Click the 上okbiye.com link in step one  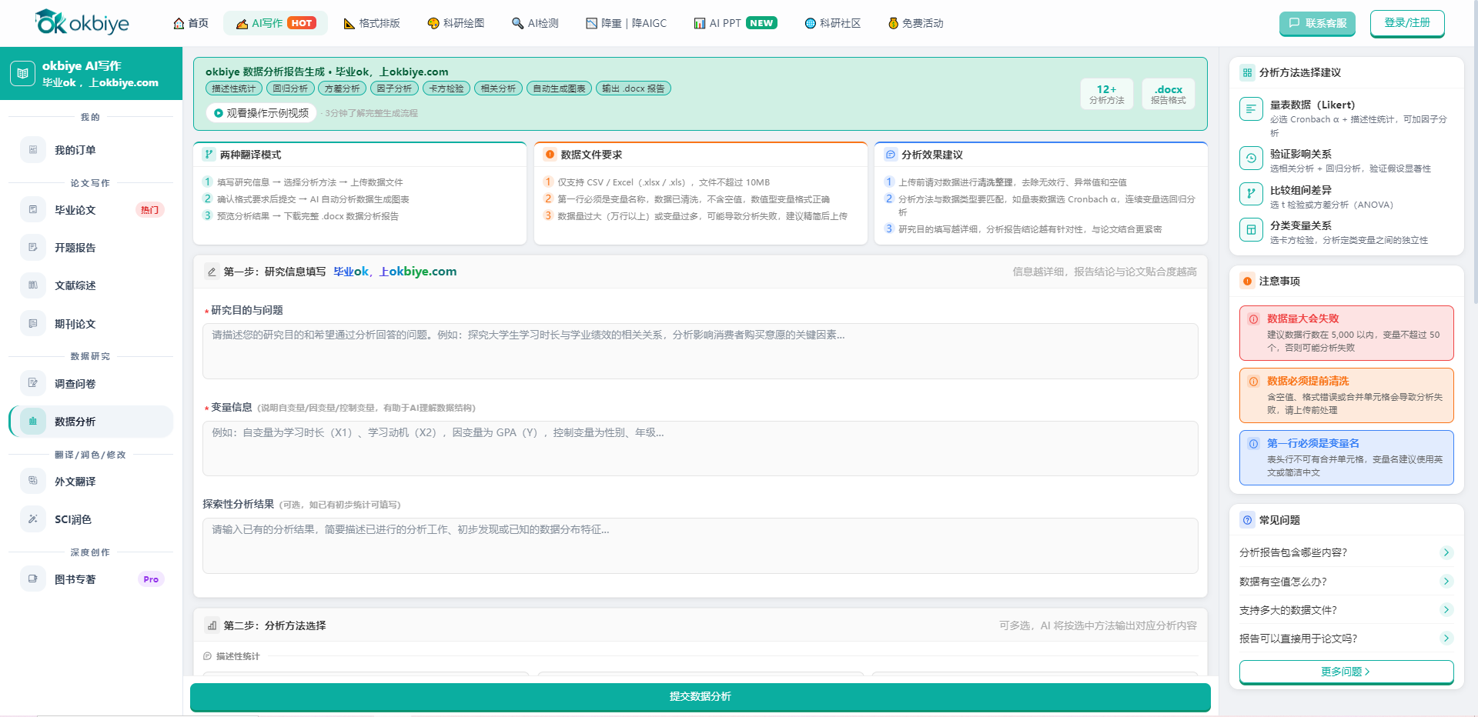[418, 272]
